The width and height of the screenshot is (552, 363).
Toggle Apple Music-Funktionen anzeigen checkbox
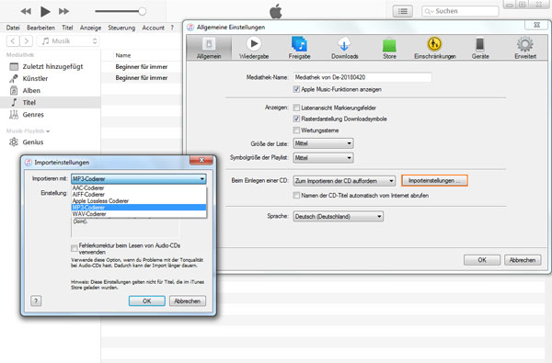296,89
